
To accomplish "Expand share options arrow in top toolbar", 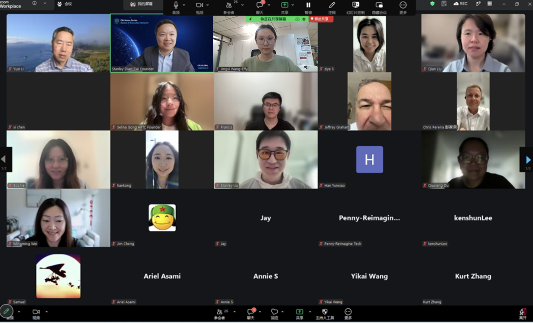I will [x=292, y=5].
